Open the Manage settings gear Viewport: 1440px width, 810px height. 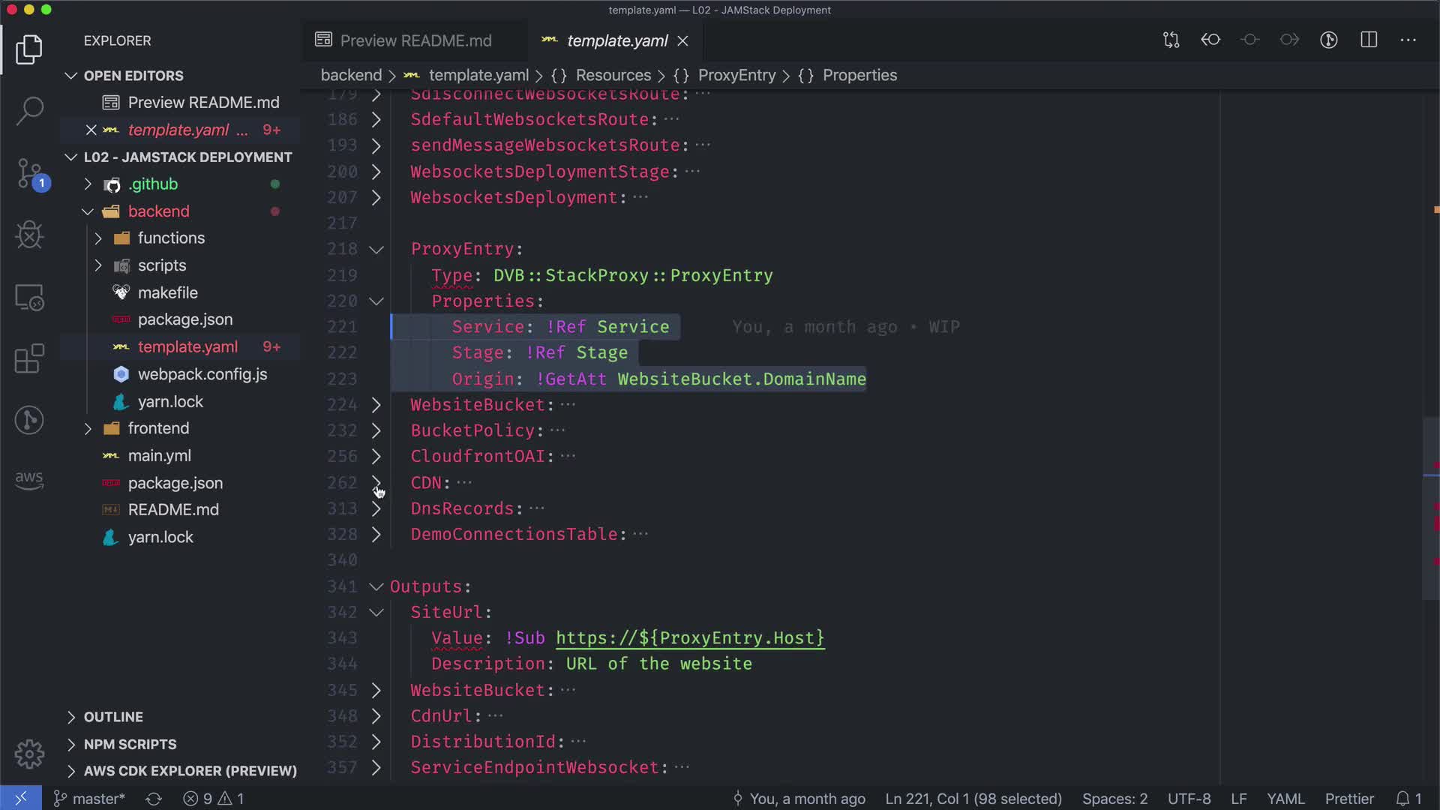pos(29,754)
